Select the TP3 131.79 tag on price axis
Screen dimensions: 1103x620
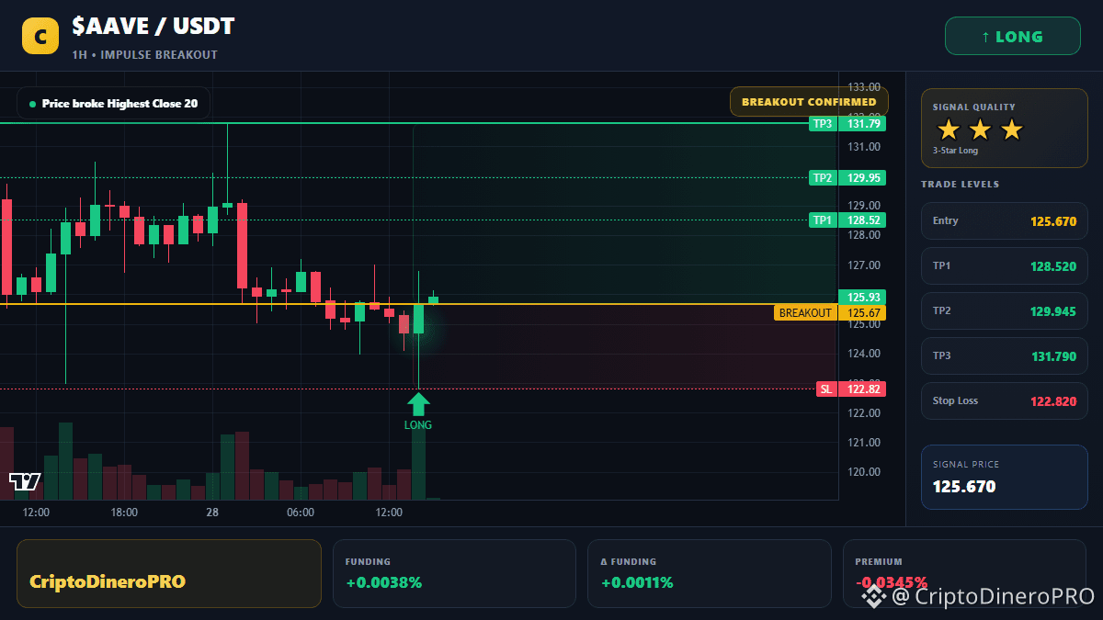(x=847, y=124)
